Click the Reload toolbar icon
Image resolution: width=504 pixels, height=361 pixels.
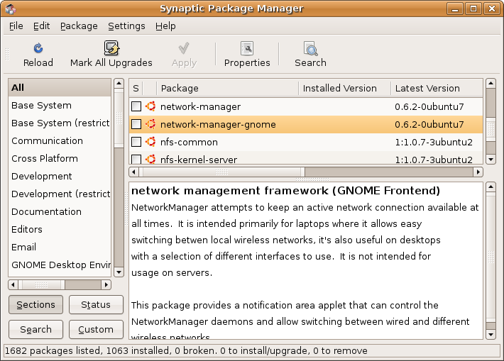click(x=38, y=48)
